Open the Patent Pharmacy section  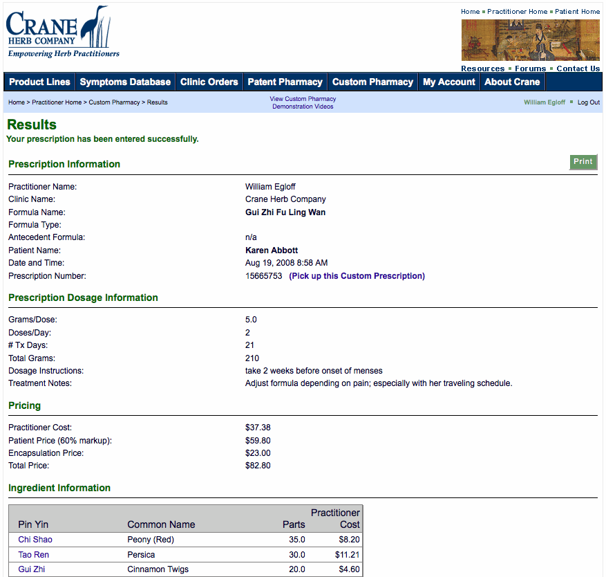tap(285, 82)
